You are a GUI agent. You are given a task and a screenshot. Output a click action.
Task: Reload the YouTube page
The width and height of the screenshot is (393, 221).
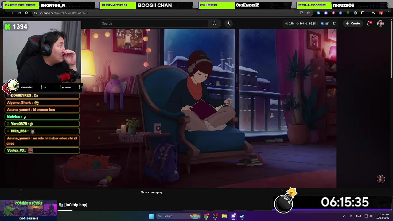pos(19,13)
